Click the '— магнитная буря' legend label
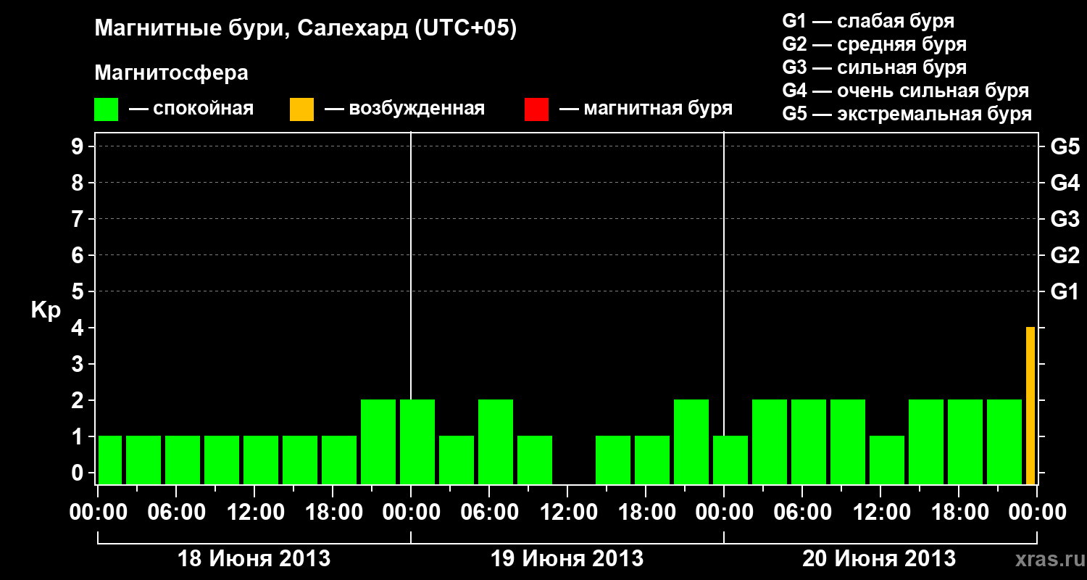Viewport: 1087px width, 580px height. 646,109
